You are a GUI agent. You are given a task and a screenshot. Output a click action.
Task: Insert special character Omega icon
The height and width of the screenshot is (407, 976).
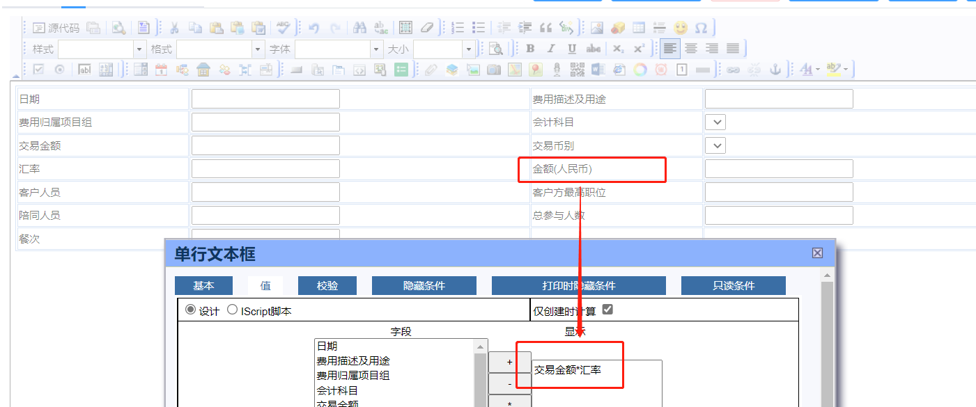pyautogui.click(x=702, y=28)
